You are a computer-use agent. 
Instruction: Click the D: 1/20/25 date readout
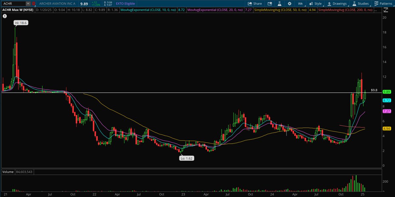[43, 10]
